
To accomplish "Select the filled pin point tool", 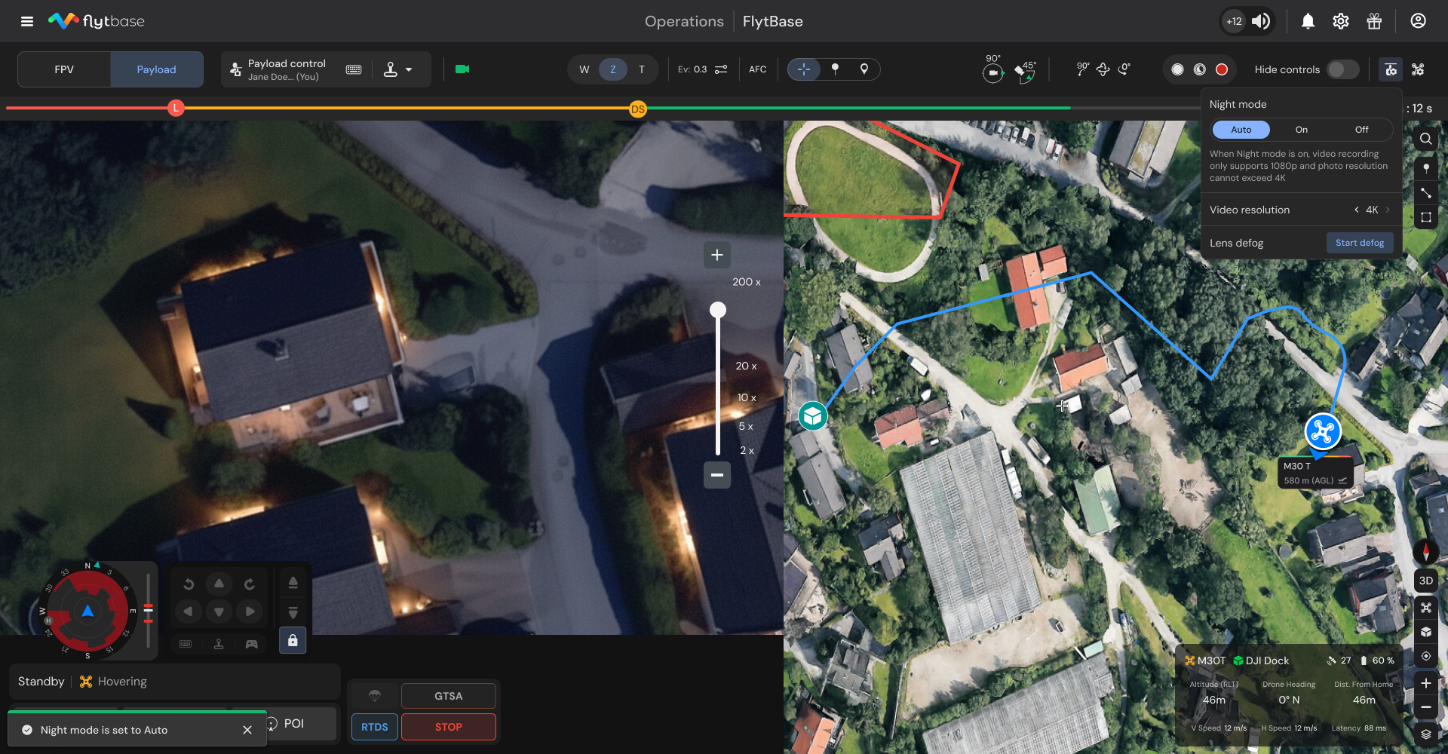I will [835, 69].
